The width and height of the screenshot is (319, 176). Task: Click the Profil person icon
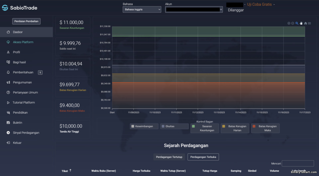click(x=8, y=52)
